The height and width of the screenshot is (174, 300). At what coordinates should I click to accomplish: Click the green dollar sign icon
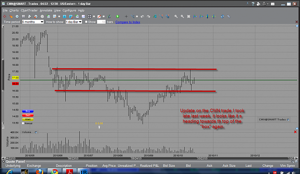(118, 16)
